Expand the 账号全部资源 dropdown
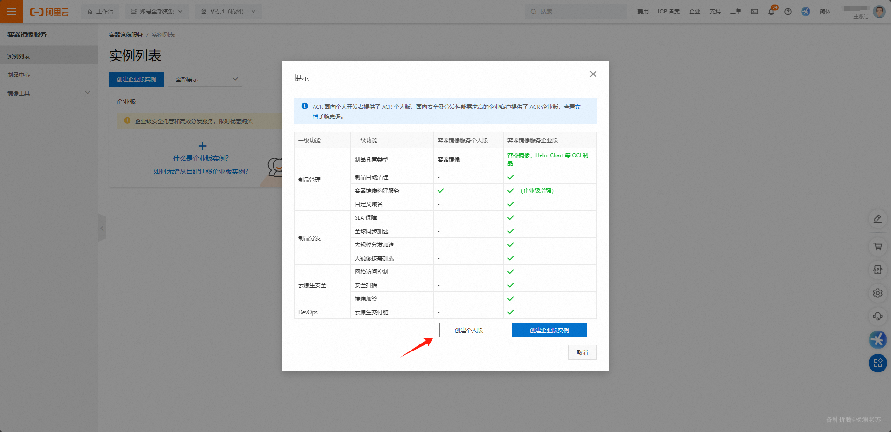The width and height of the screenshot is (891, 432). 157,12
